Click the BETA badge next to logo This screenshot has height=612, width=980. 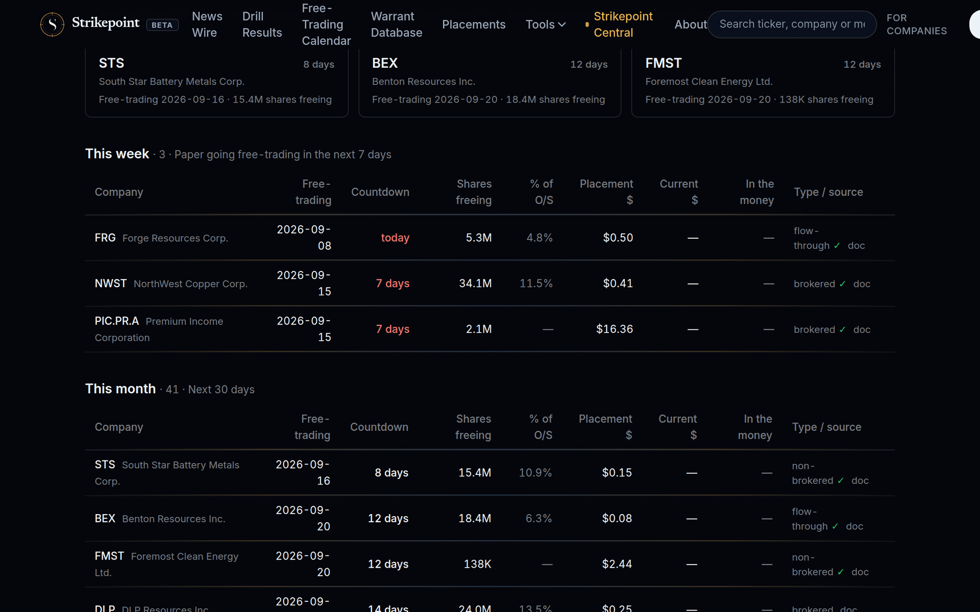(x=162, y=25)
